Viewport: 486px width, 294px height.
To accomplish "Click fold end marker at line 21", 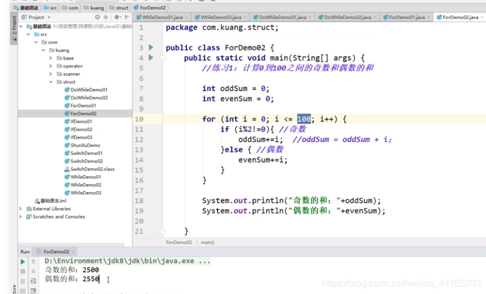I will click(x=163, y=231).
